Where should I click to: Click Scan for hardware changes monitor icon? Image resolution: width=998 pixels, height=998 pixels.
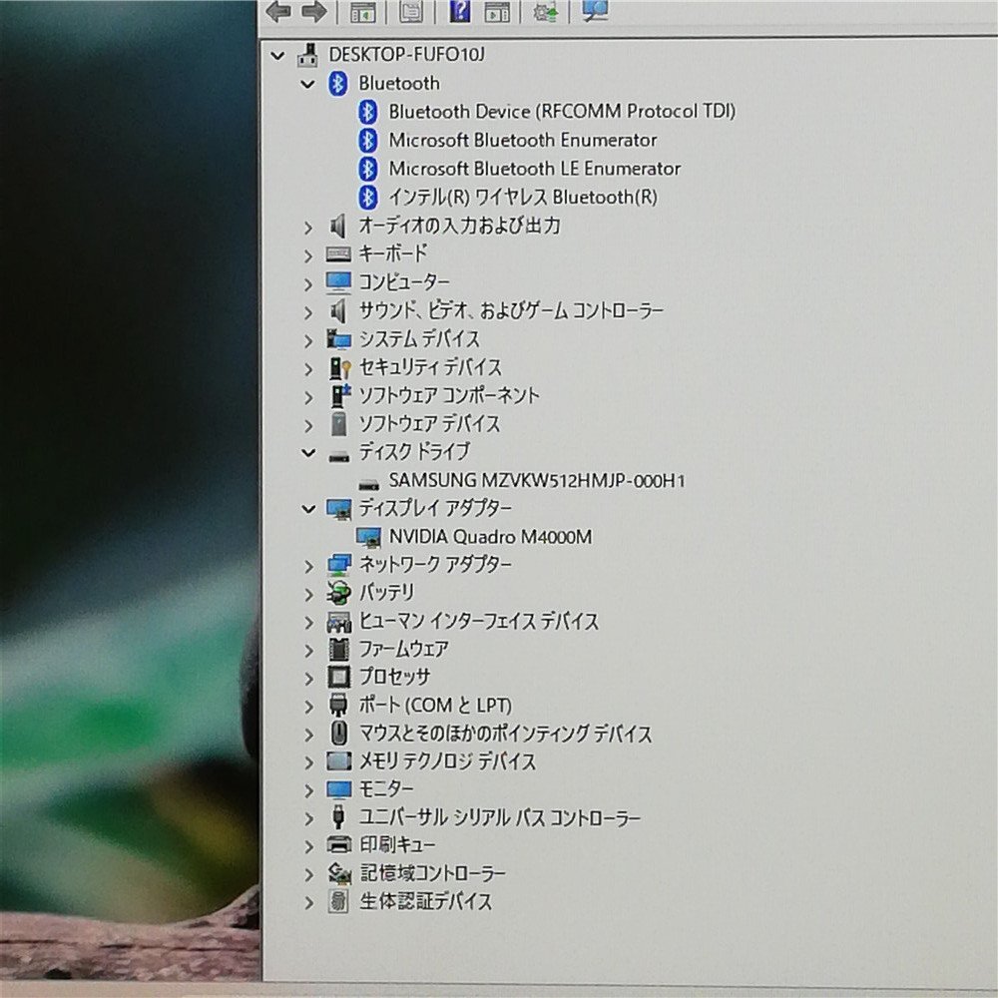tap(596, 10)
